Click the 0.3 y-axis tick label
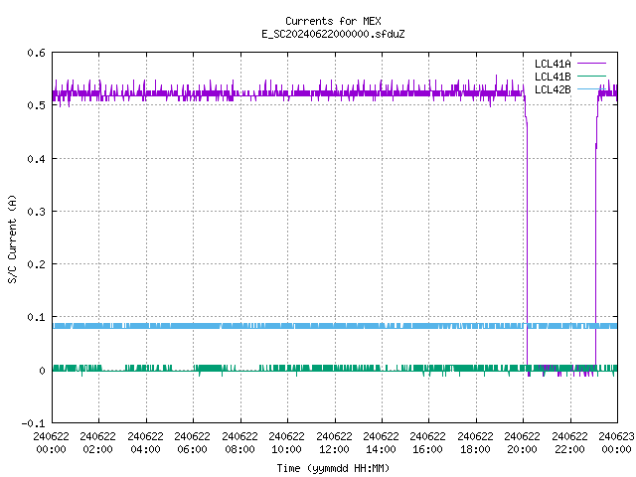 point(36,212)
